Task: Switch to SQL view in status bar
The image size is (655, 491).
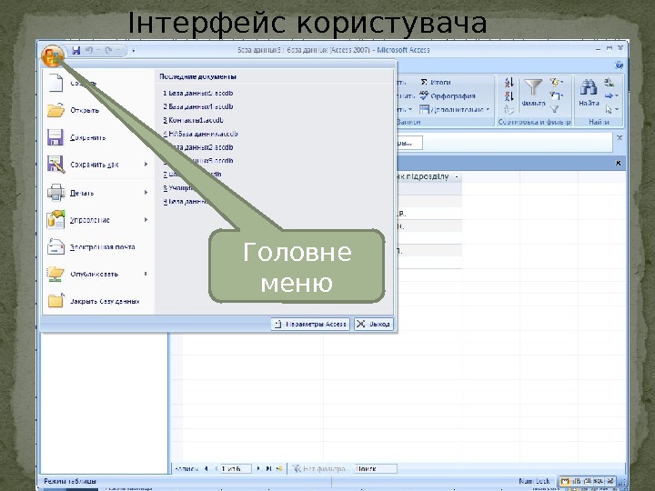Action: tap(598, 481)
